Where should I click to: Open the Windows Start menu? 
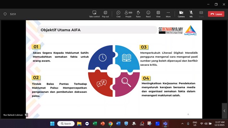click(52, 124)
